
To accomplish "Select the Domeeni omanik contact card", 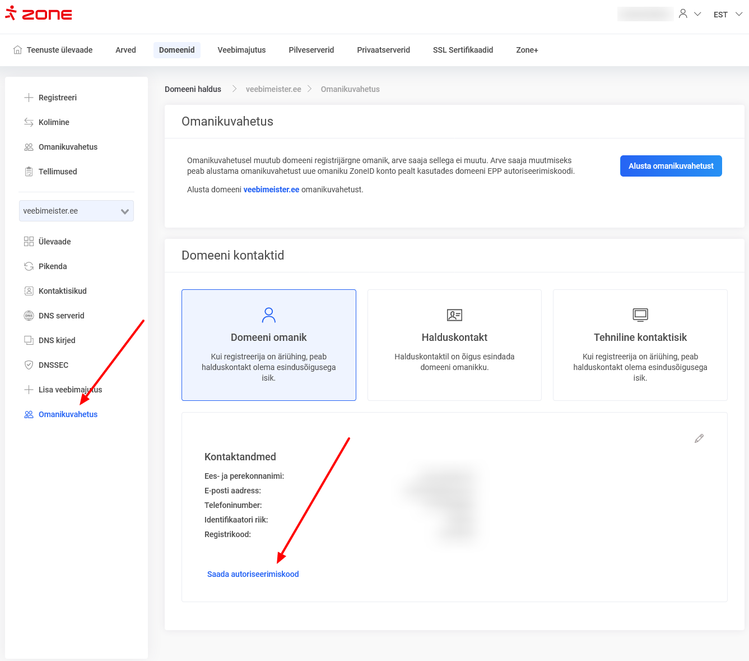I will pos(269,345).
